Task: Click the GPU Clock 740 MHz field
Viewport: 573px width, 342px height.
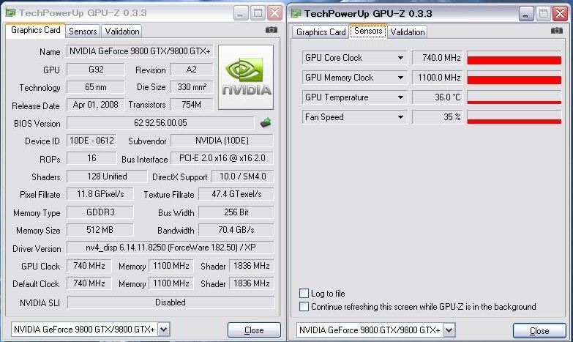Action: [89, 266]
